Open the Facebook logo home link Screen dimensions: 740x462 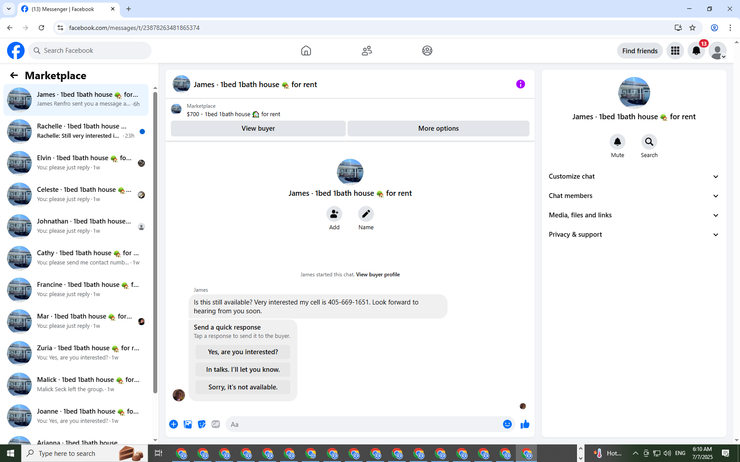coord(16,51)
